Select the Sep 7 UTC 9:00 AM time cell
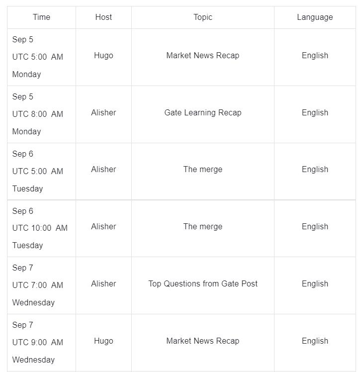Image resolution: width=362 pixels, height=372 pixels. (x=38, y=342)
